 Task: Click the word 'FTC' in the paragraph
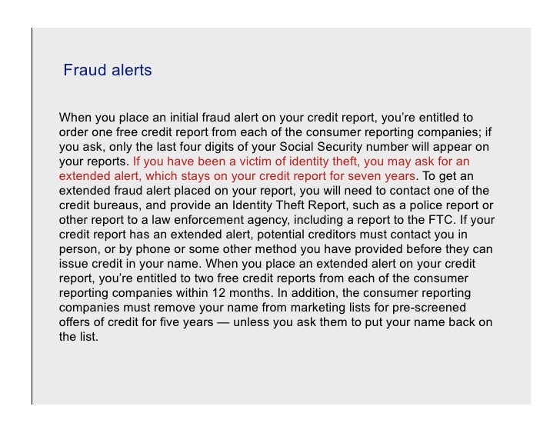440,219
